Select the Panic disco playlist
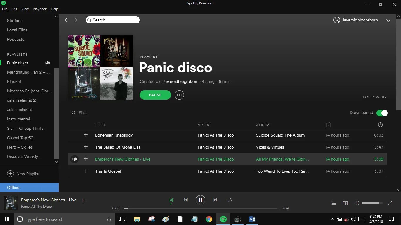The image size is (401, 225). pyautogui.click(x=18, y=63)
